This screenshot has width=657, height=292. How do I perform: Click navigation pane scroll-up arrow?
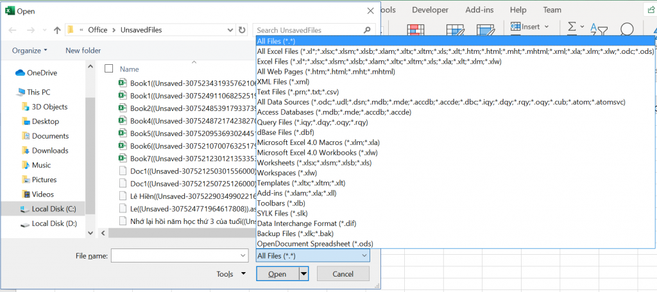coord(90,66)
